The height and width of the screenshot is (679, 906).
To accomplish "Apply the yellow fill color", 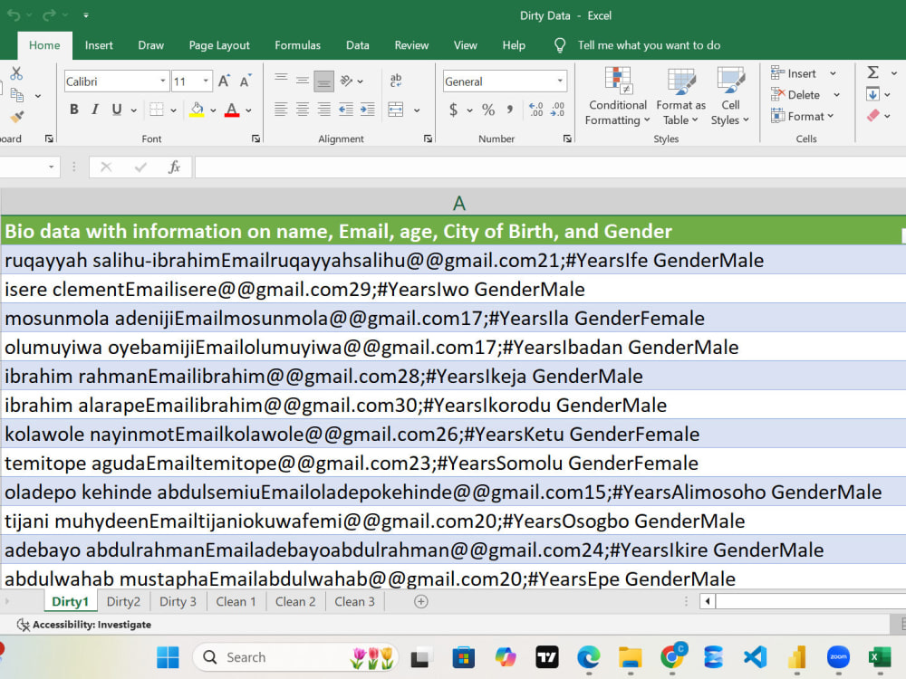I will coord(197,110).
